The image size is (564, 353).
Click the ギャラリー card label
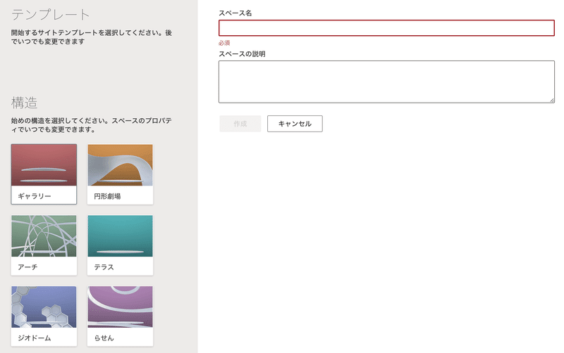(x=35, y=196)
